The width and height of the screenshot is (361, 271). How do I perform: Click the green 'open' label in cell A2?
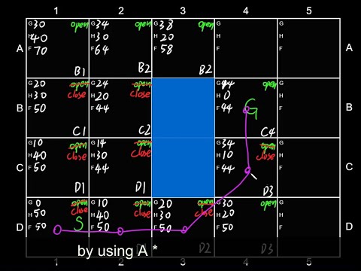(143, 25)
